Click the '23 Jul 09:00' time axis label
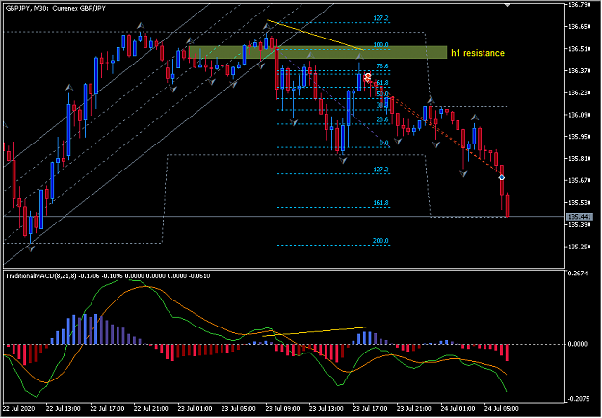The width and height of the screenshot is (602, 418). pyautogui.click(x=282, y=408)
